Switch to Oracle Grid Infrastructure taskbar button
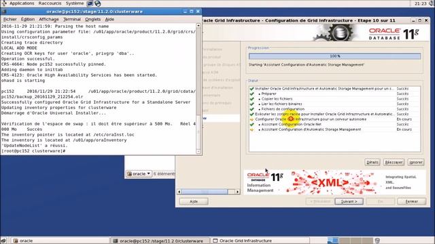 click(260, 241)
